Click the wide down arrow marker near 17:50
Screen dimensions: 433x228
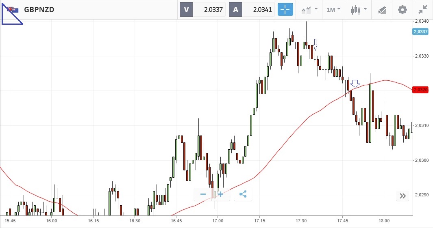pyautogui.click(x=355, y=84)
